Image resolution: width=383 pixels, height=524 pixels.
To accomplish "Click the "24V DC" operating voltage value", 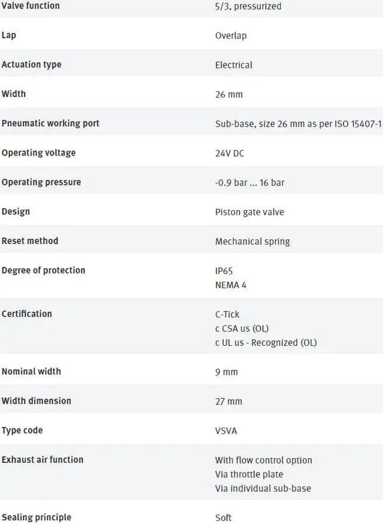I will (x=230, y=153).
